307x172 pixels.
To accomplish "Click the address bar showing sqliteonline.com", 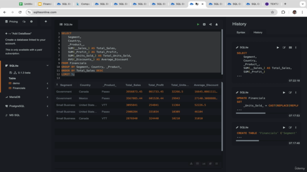I will tap(152, 12).
